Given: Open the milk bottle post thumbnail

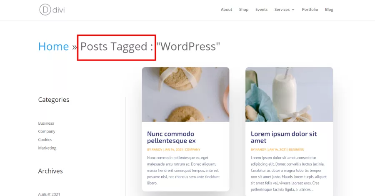Looking at the screenshot, I should [289, 95].
